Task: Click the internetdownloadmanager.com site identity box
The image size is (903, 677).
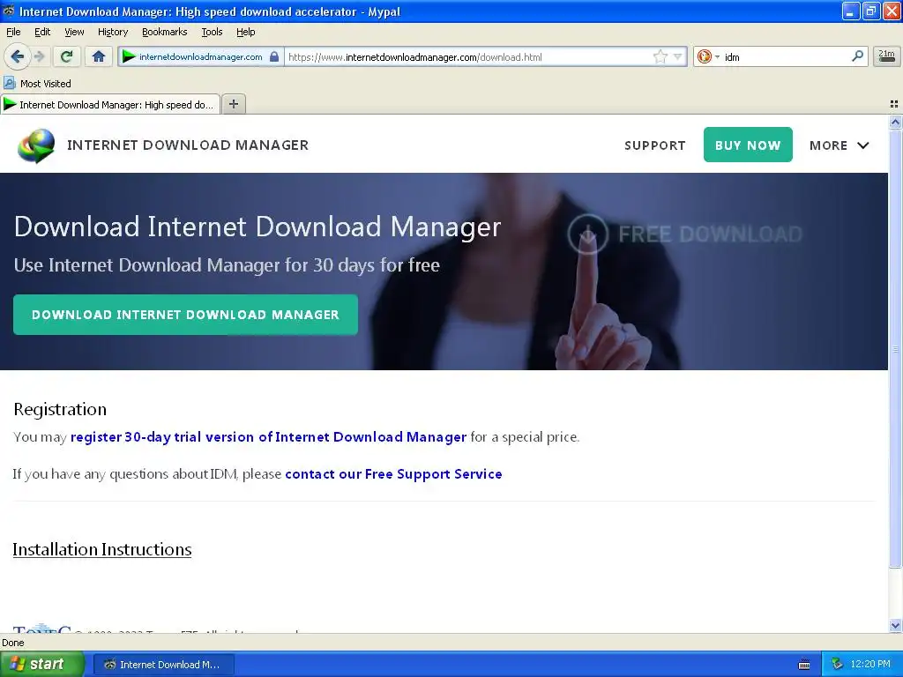Action: pyautogui.click(x=200, y=56)
